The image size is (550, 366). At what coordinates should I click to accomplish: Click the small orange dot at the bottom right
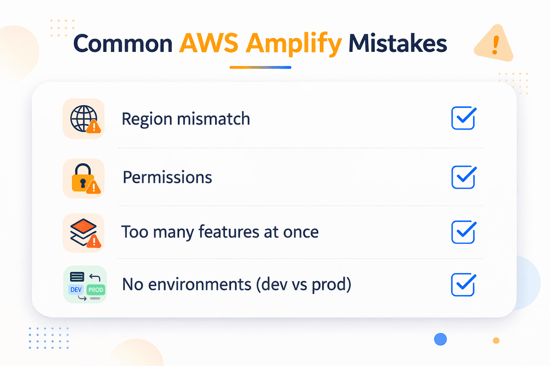pyautogui.click(x=496, y=341)
